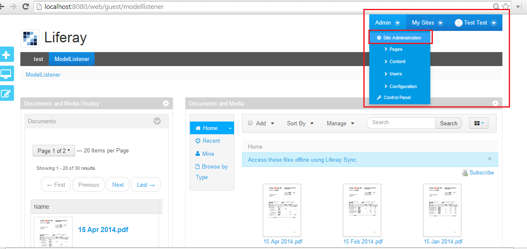Click the Test Test user avatar
This screenshot has width=527, height=249.
(x=458, y=23)
